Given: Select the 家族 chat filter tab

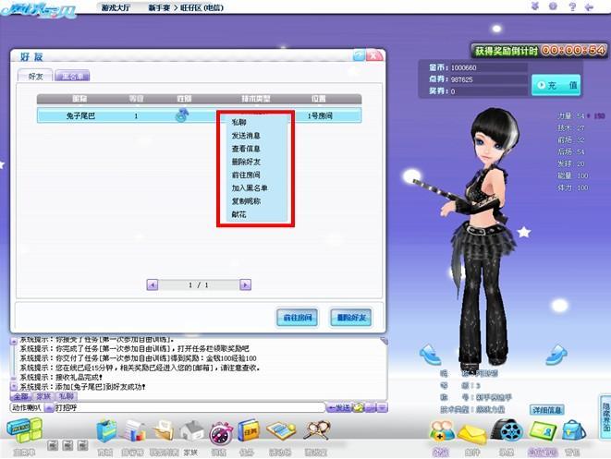Looking at the screenshot, I should click(x=43, y=396).
